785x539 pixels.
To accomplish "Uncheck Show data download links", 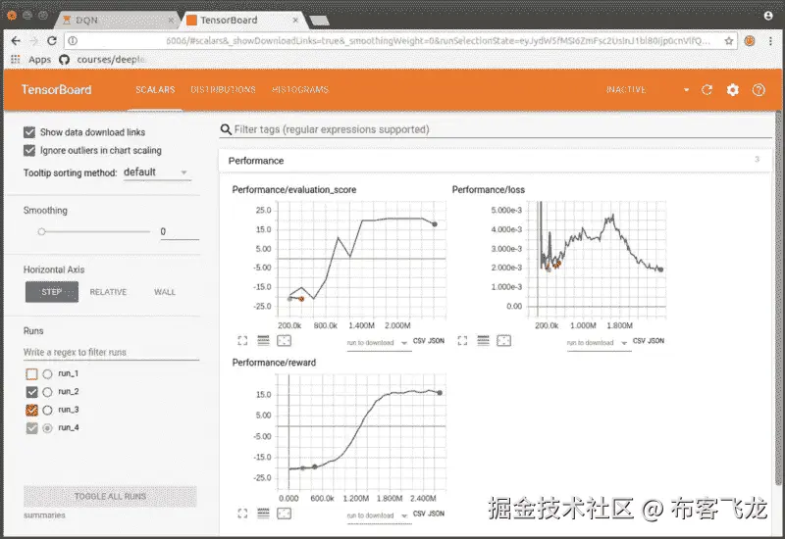I will coord(29,132).
